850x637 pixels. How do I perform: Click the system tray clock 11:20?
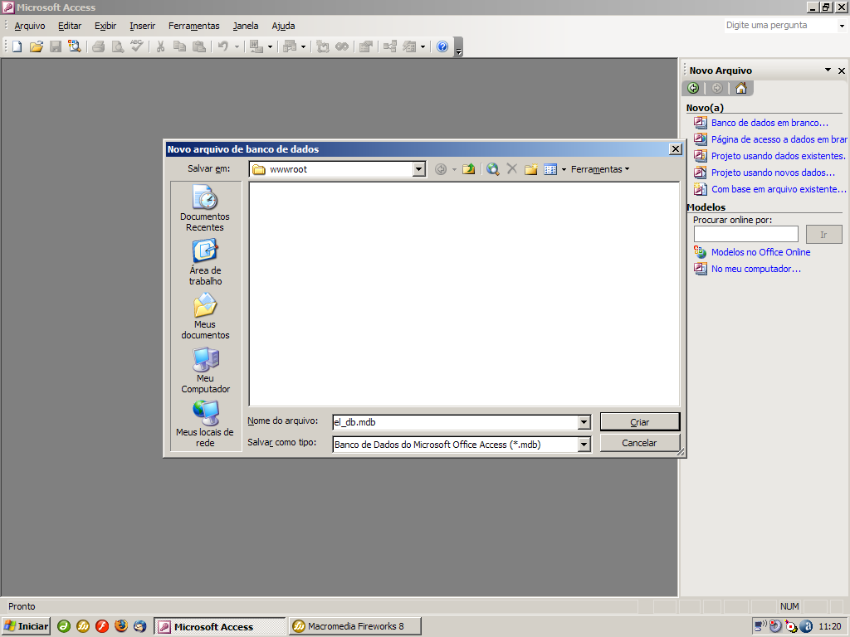pyautogui.click(x=829, y=627)
